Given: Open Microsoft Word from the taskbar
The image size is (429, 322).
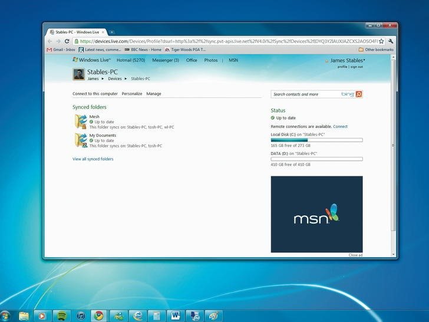Looking at the screenshot, I should tap(176, 316).
